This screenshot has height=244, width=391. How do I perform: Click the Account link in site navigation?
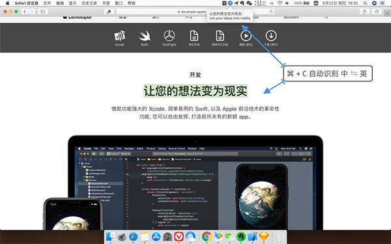[291, 17]
